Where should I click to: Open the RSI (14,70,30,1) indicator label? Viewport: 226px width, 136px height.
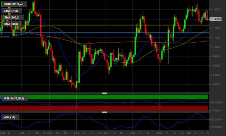(x=15, y=98)
